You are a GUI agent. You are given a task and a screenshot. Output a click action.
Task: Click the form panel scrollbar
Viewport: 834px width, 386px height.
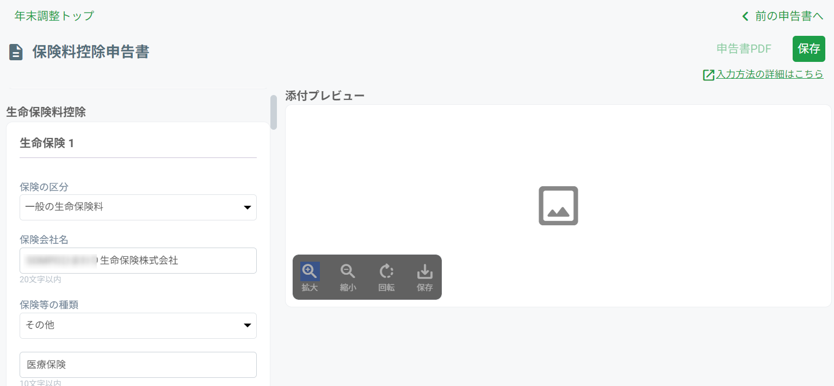274,112
